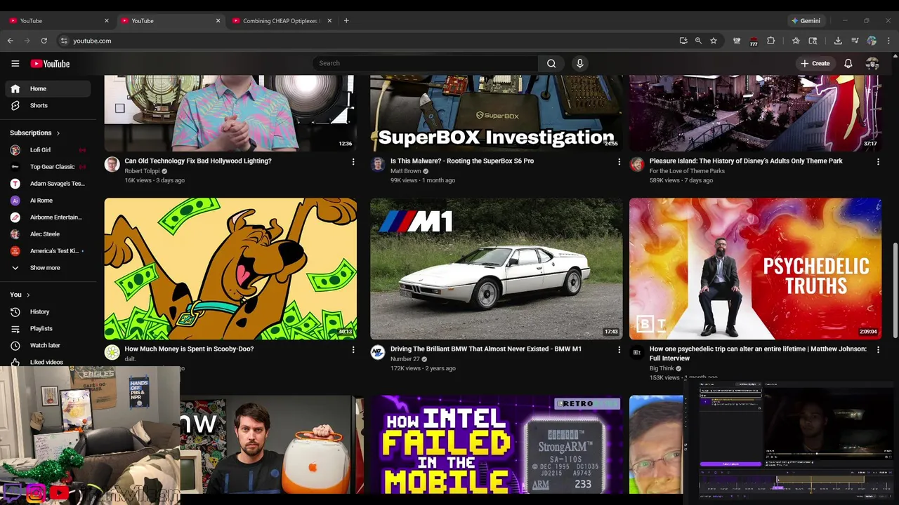Image resolution: width=899 pixels, height=505 pixels.
Task: Click the search magnifier button
Action: 551,63
